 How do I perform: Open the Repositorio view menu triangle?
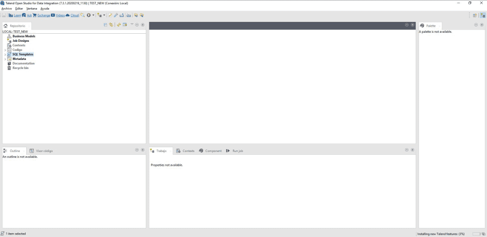tap(132, 24)
